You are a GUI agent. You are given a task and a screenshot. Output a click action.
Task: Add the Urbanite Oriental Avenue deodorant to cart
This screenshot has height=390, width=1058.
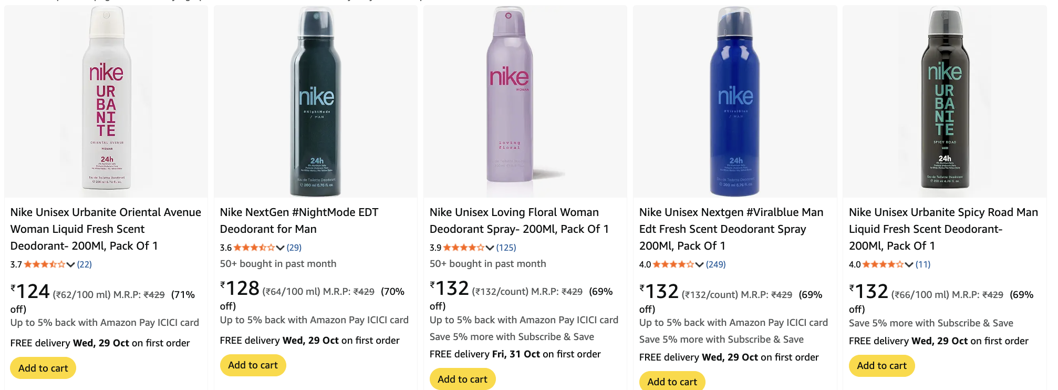point(43,368)
